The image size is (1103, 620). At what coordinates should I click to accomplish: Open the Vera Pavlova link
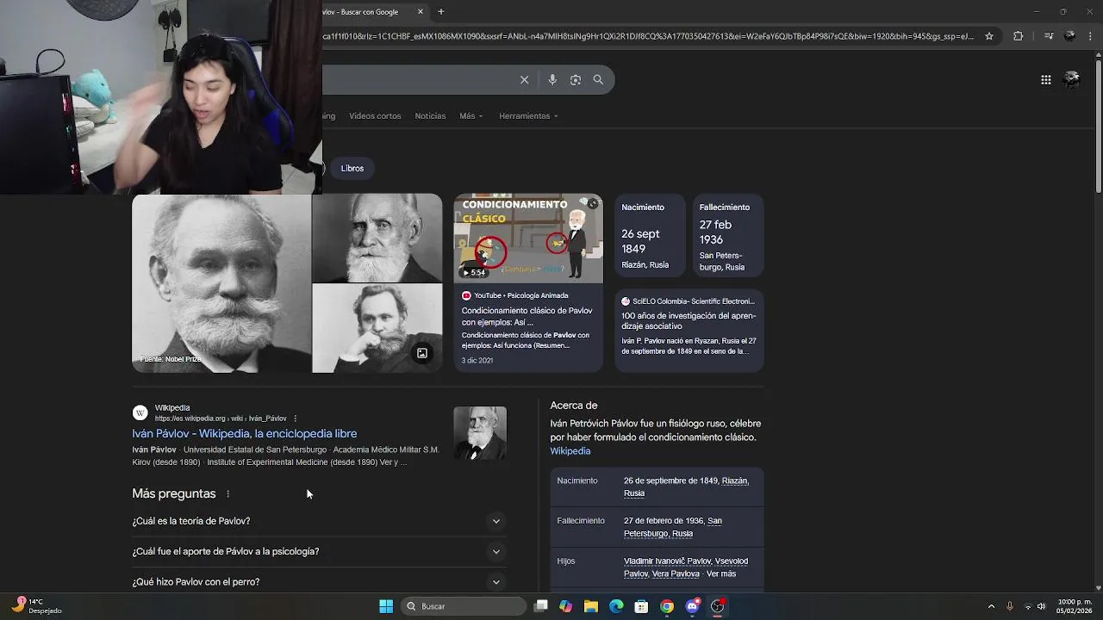point(675,573)
